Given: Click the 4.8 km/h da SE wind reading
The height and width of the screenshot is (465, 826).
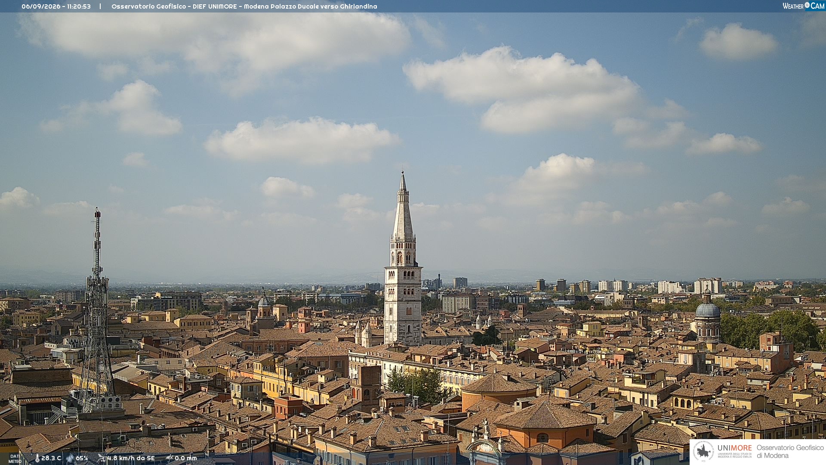Looking at the screenshot, I should click(x=131, y=459).
